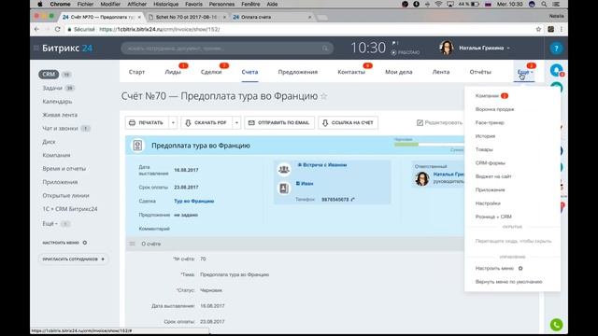Open the Наталья Гришина responsible link
This screenshot has height=336, width=598.
point(448,175)
